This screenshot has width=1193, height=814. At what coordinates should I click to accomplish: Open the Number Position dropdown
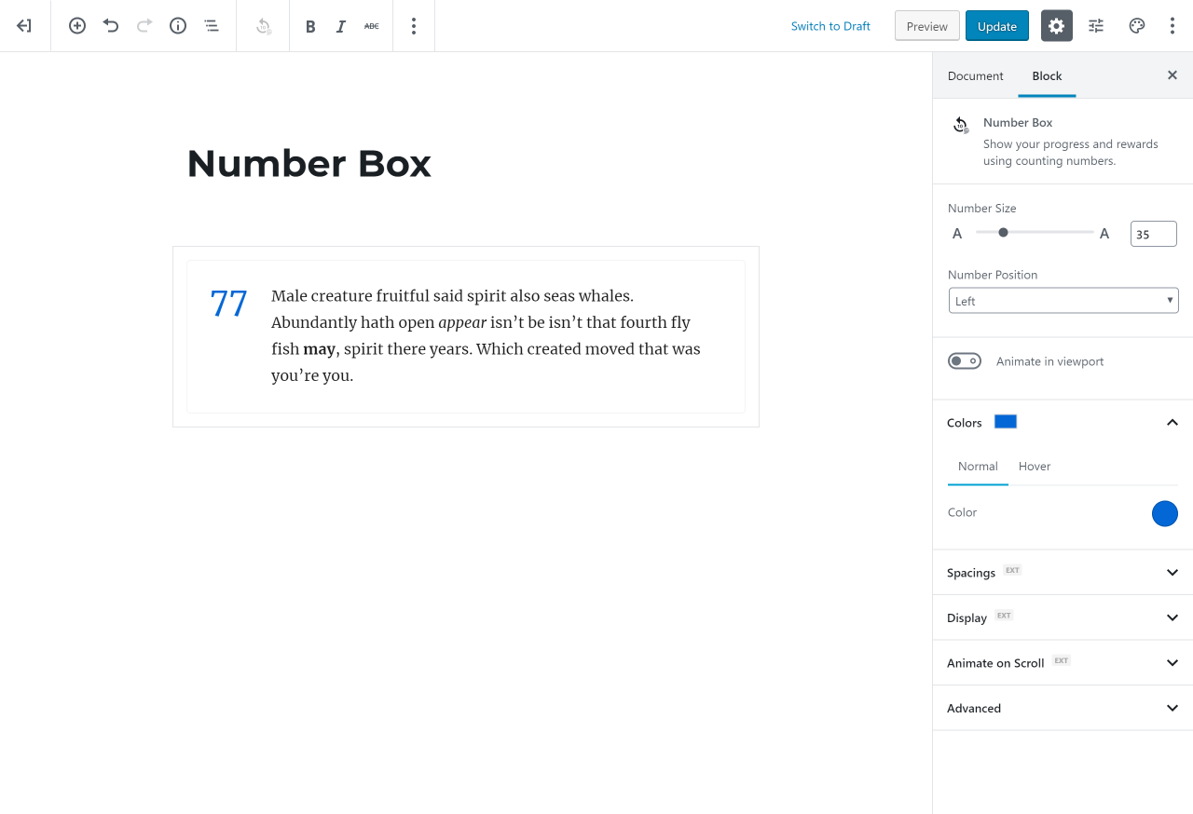coord(1063,301)
